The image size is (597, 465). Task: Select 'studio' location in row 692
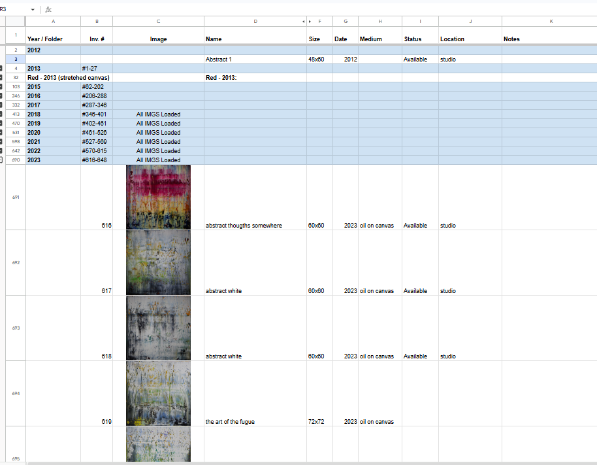pyautogui.click(x=470, y=263)
